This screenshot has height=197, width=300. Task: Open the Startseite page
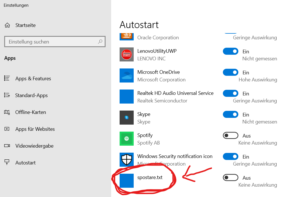[25, 25]
